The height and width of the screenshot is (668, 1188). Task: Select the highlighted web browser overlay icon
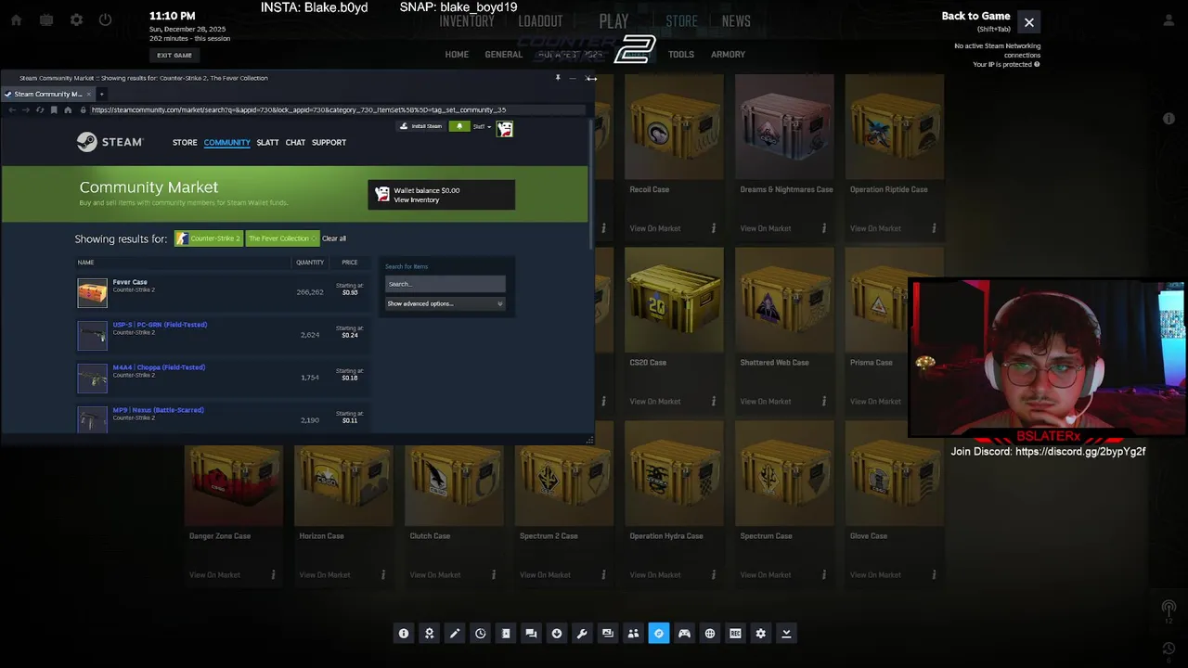pos(659,634)
